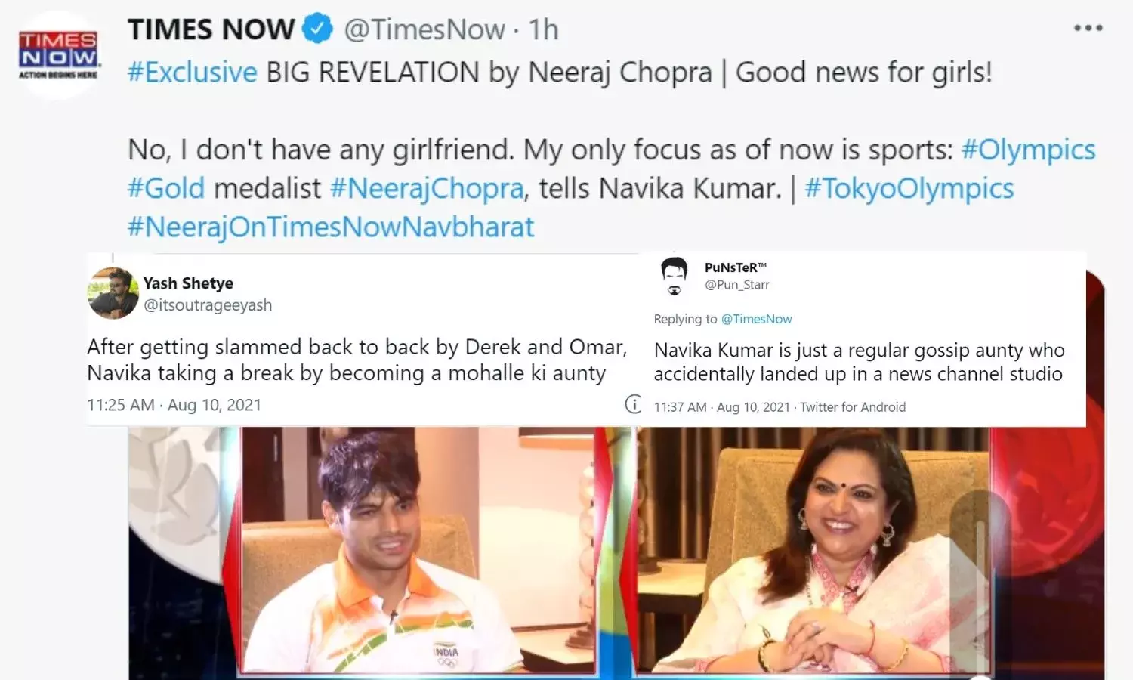The image size is (1133, 680).
Task: Click the blue verified badge
Action: point(317,29)
